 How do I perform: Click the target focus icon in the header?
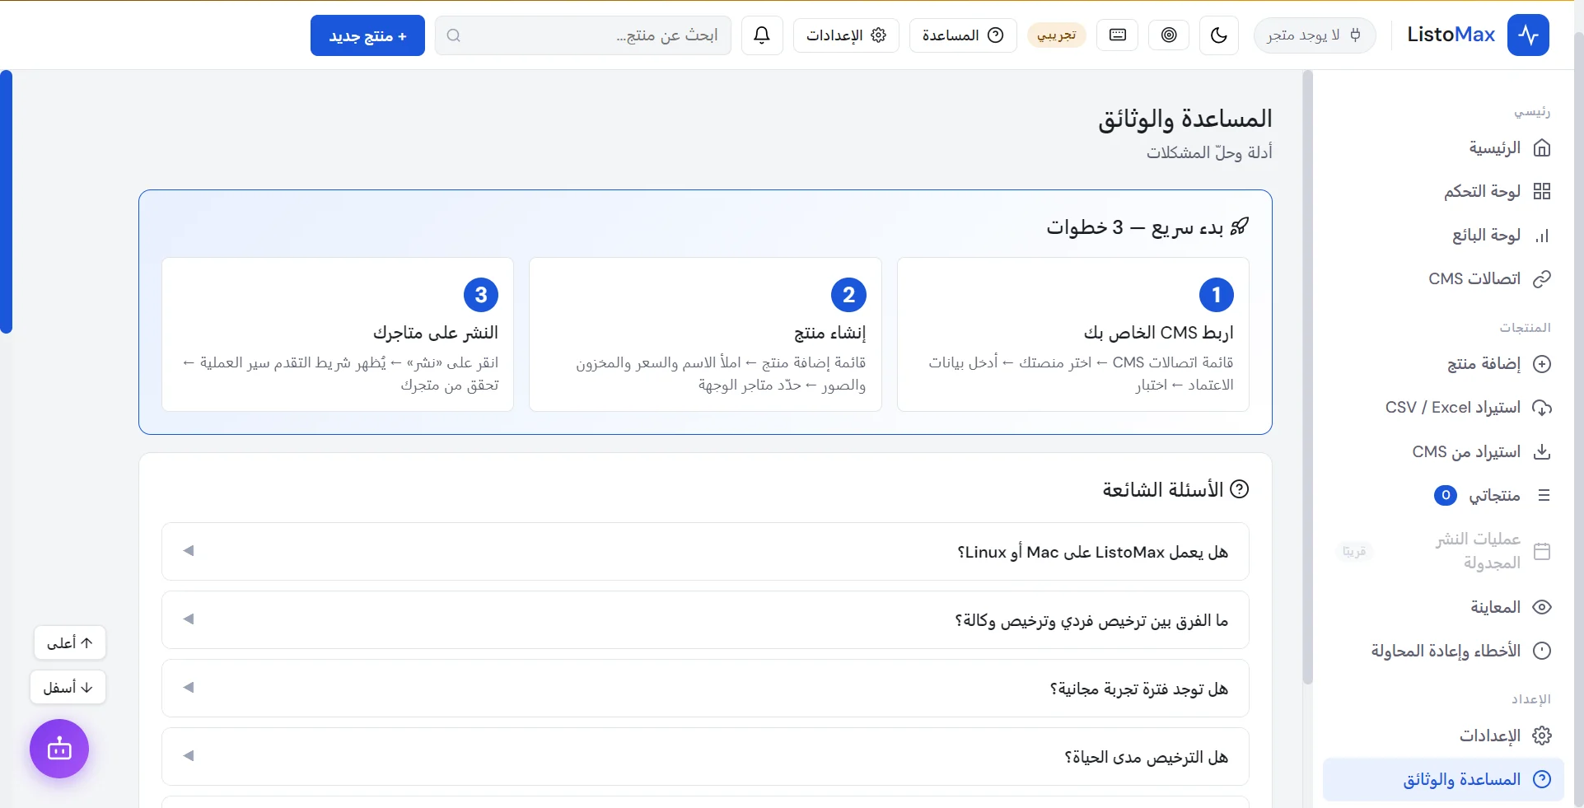tap(1169, 35)
